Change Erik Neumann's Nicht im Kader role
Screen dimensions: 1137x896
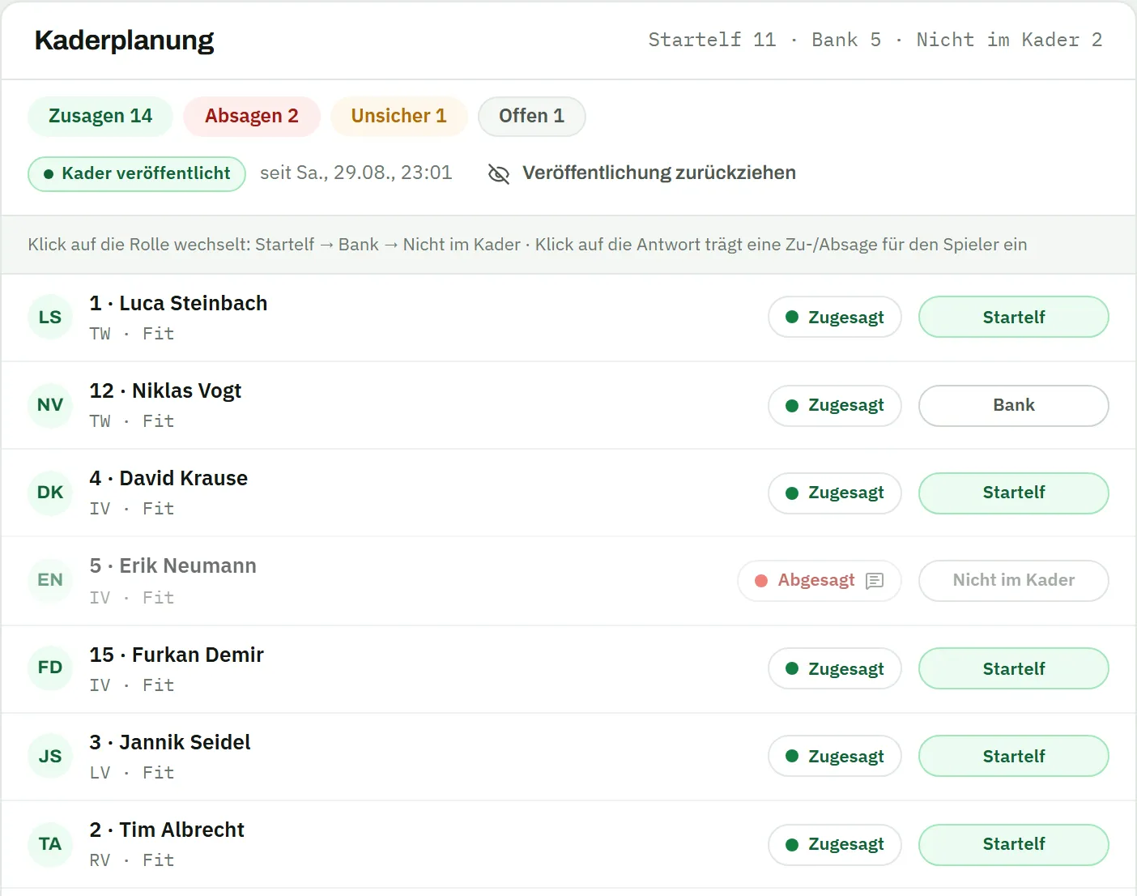(x=1013, y=580)
